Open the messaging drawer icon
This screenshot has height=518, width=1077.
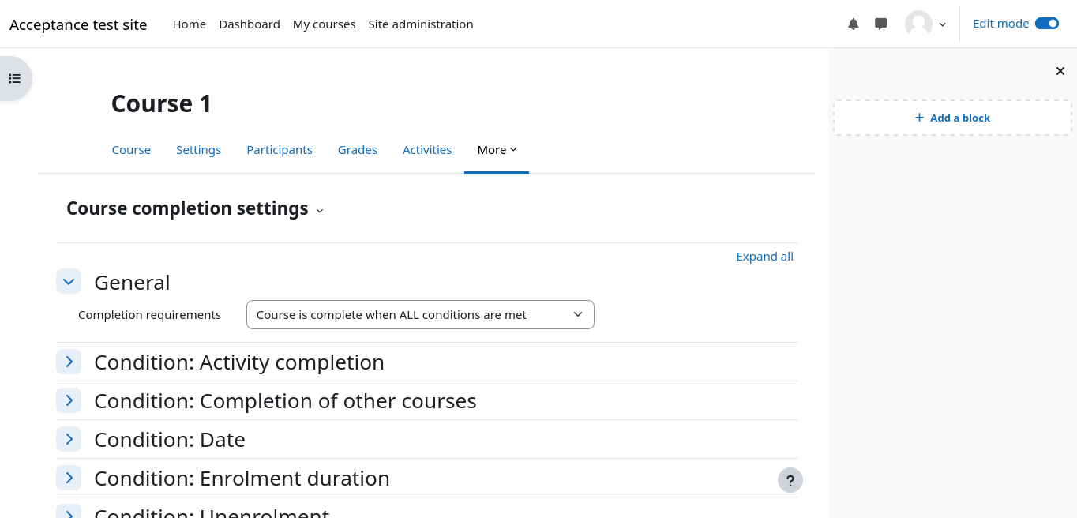pyautogui.click(x=881, y=24)
